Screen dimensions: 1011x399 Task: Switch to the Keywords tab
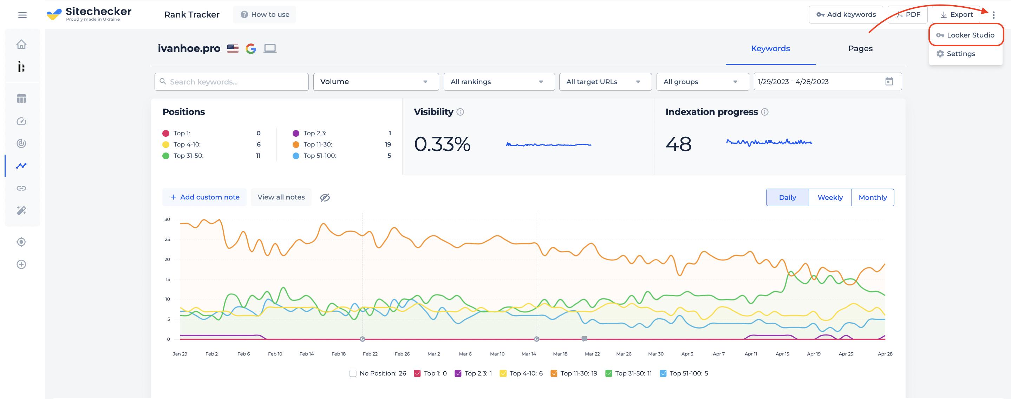770,48
